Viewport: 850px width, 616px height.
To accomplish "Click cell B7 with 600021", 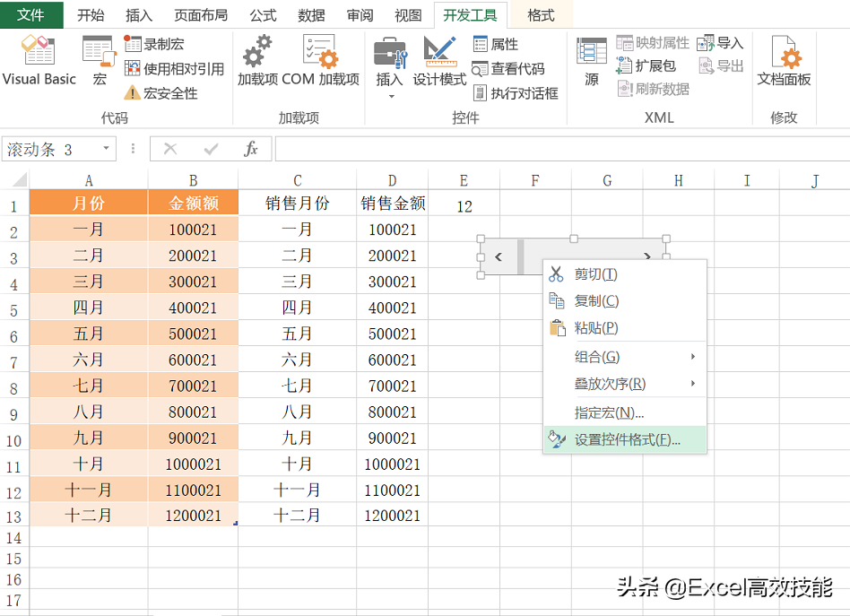I will pyautogui.click(x=193, y=360).
